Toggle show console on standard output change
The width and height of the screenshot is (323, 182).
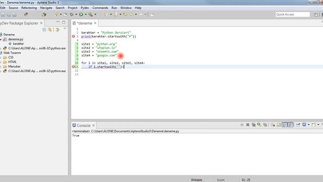[285, 125]
